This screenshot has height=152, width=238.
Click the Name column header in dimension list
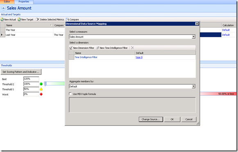pos(104,53)
